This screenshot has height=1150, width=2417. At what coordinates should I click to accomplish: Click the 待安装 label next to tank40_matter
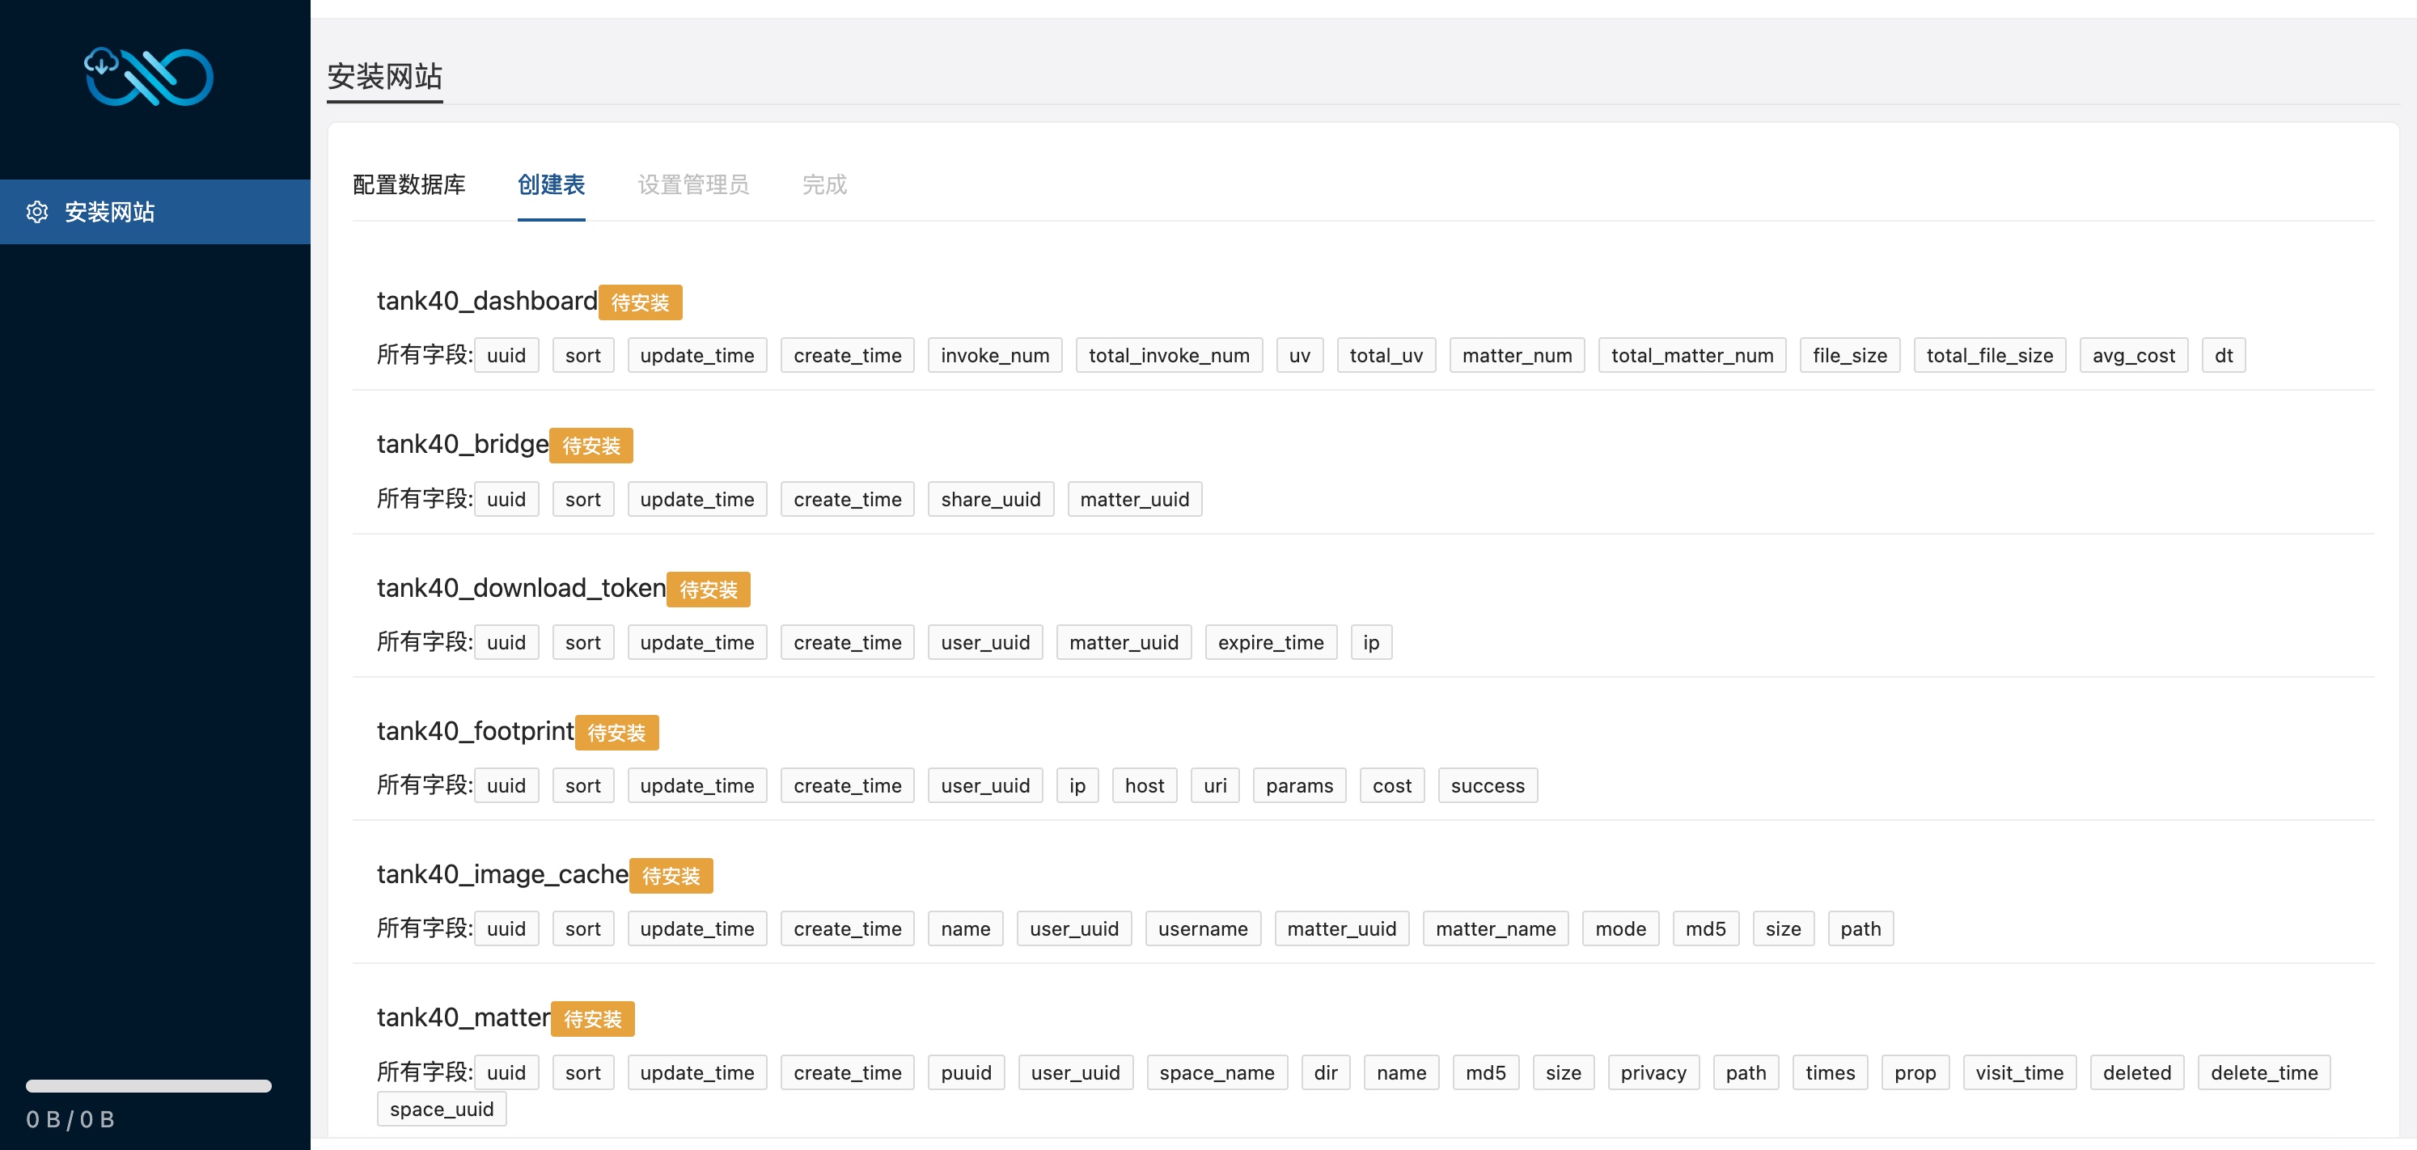coord(593,1019)
